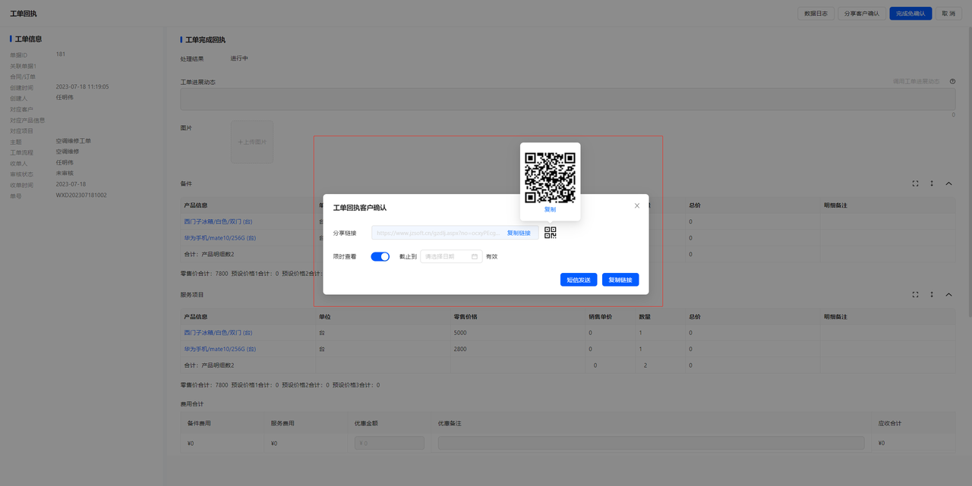Viewport: 972px width, 486px height.
Task: Click the 取消 button in the header
Action: click(x=948, y=14)
